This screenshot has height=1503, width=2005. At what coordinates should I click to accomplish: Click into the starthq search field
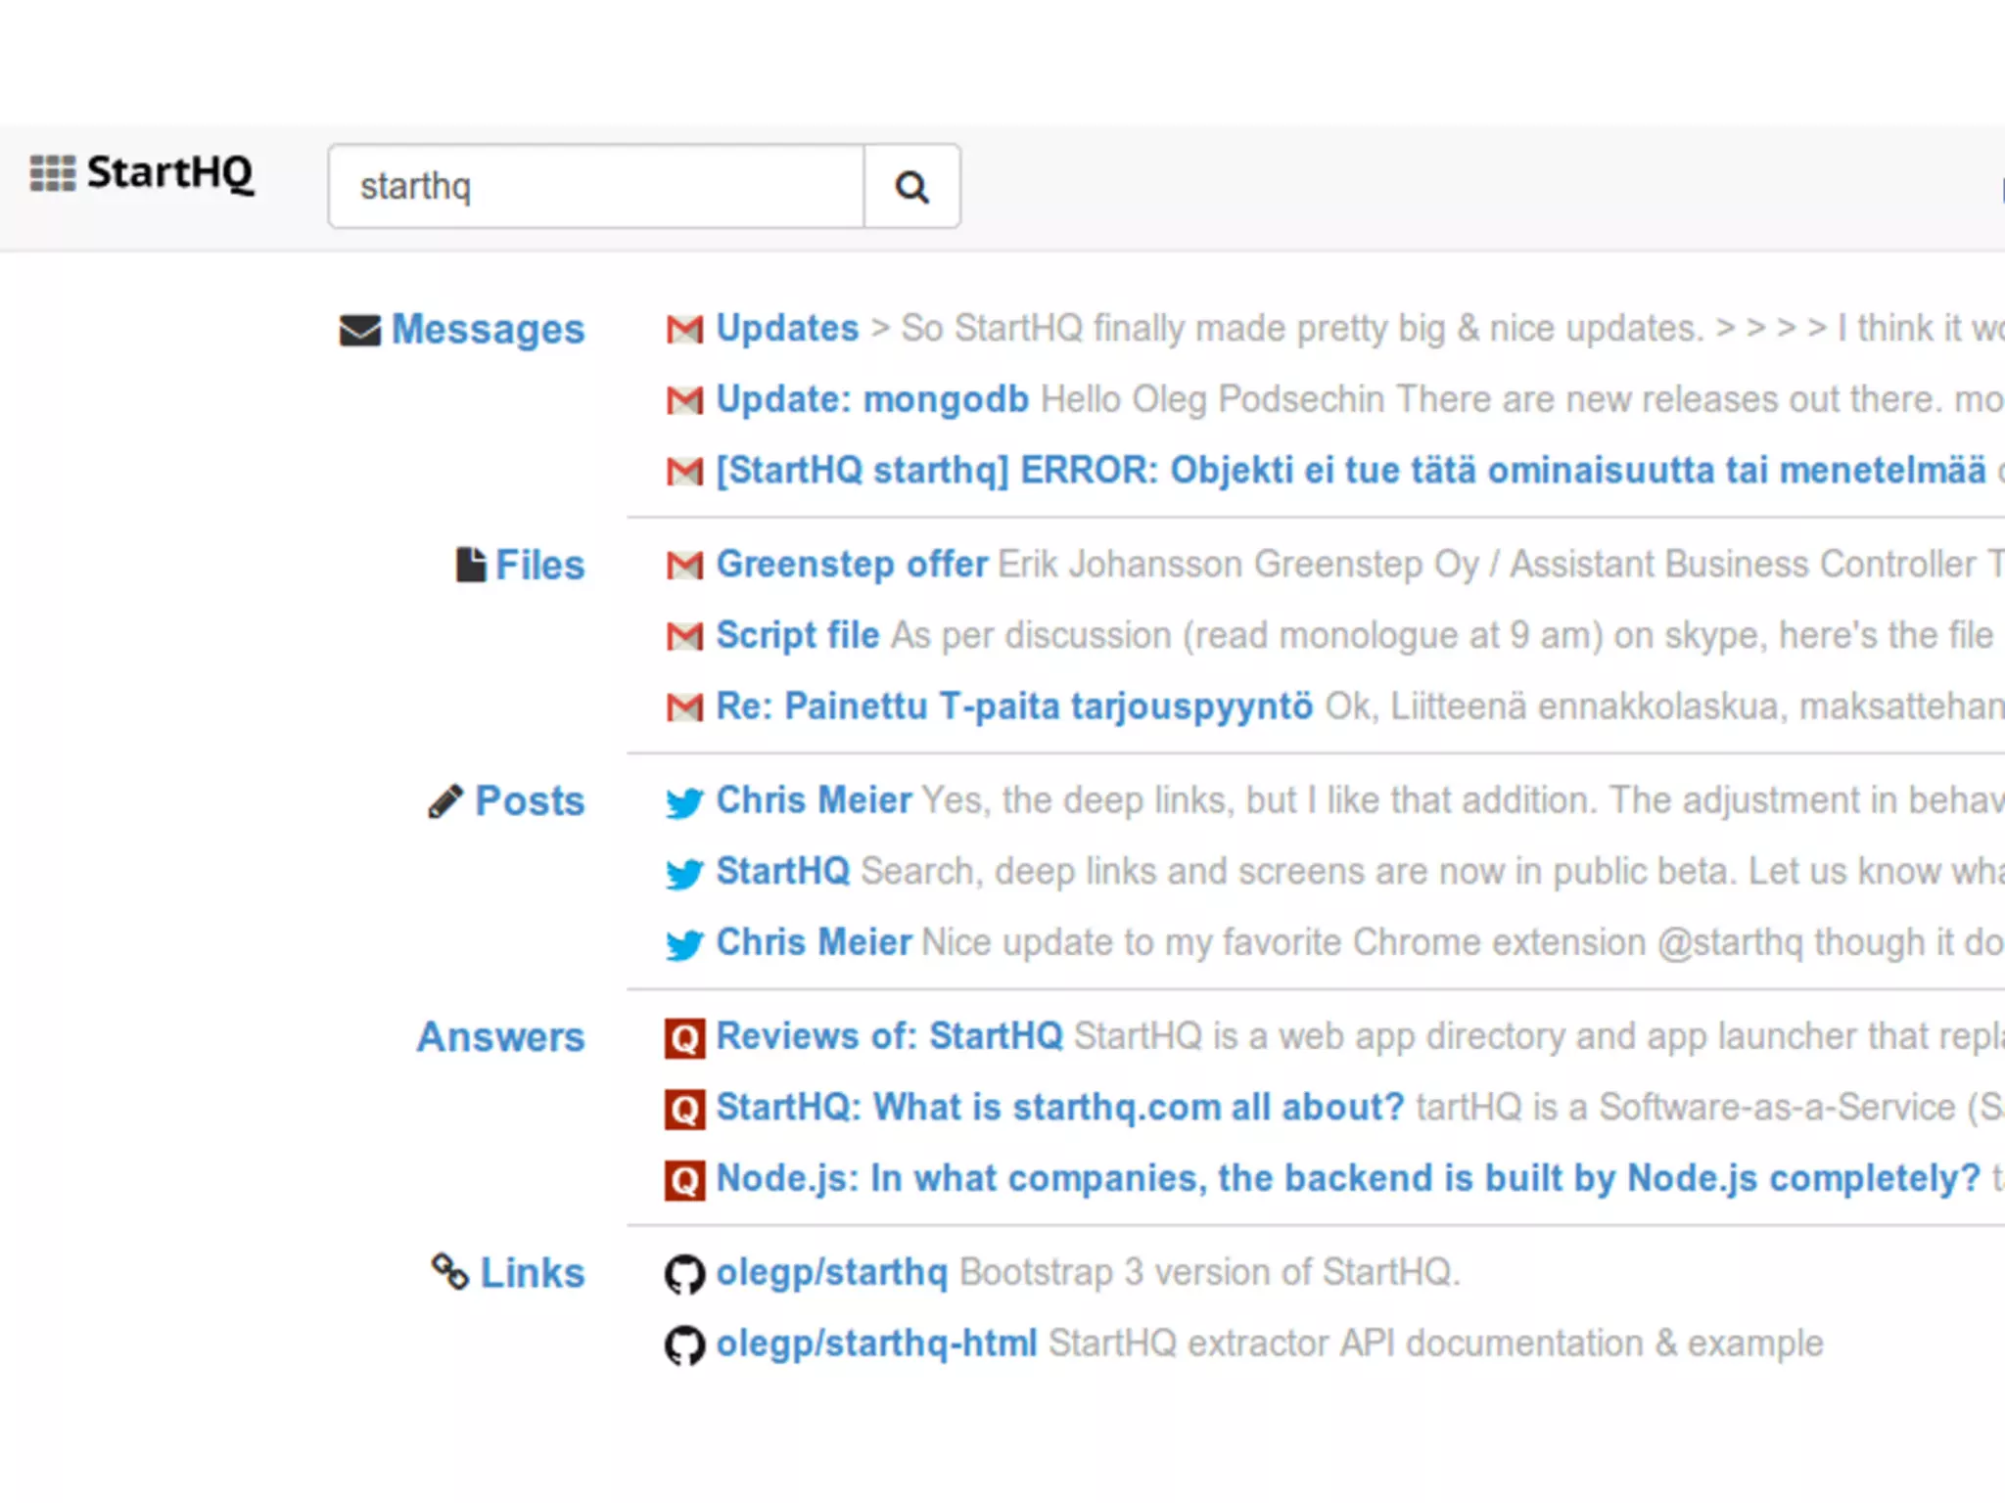[597, 186]
